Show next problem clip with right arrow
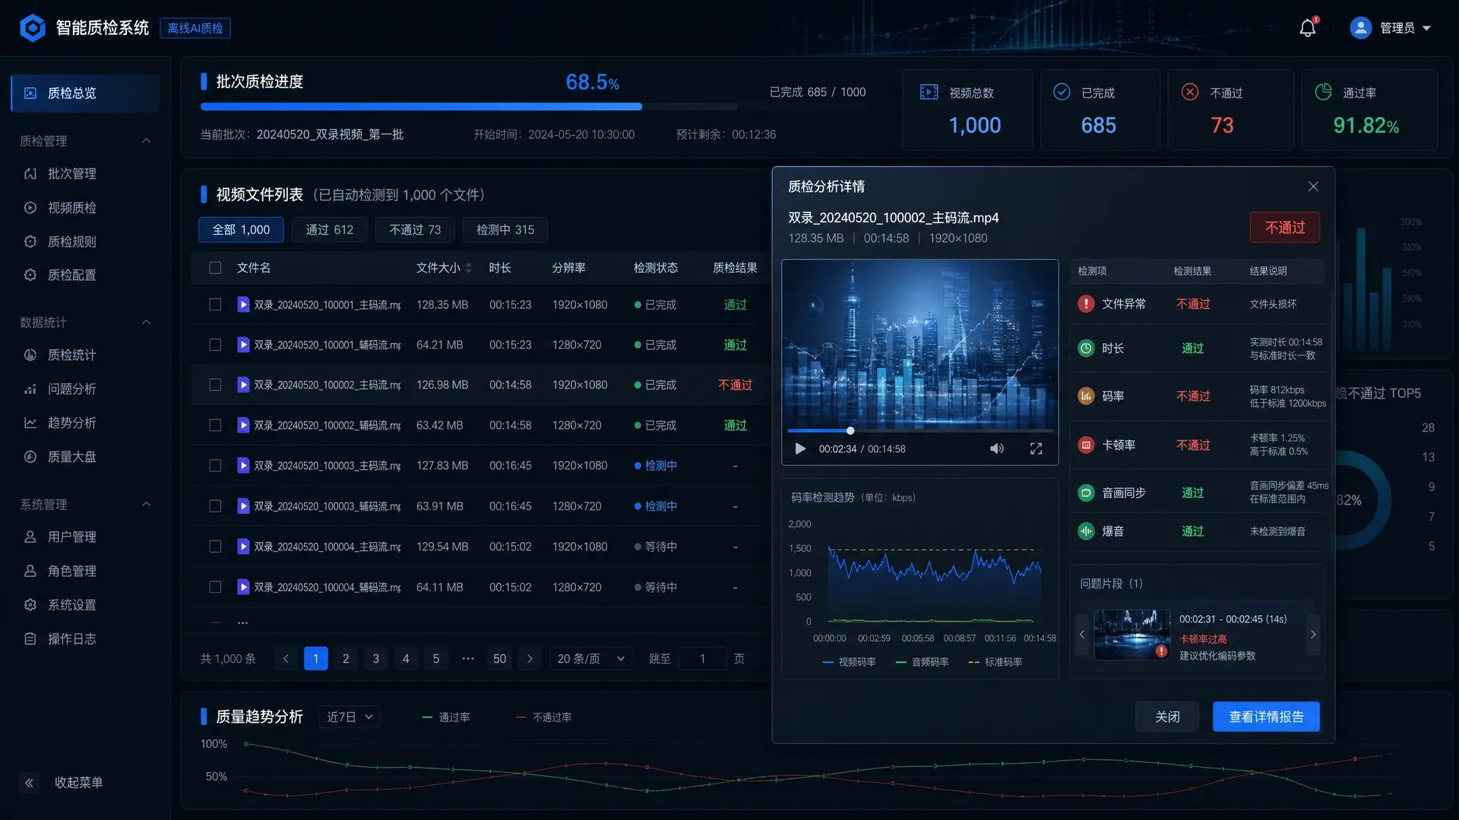This screenshot has height=820, width=1459. (x=1312, y=634)
